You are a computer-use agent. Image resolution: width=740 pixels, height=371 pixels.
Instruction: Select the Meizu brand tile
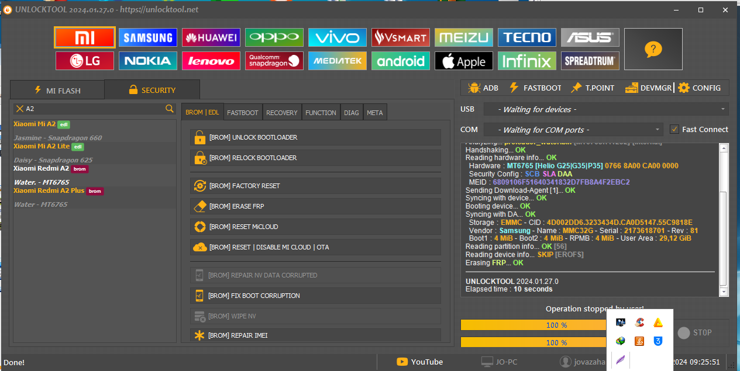pos(464,38)
